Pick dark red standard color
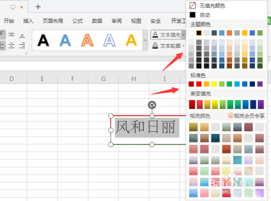271x201 pixels. (x=191, y=84)
